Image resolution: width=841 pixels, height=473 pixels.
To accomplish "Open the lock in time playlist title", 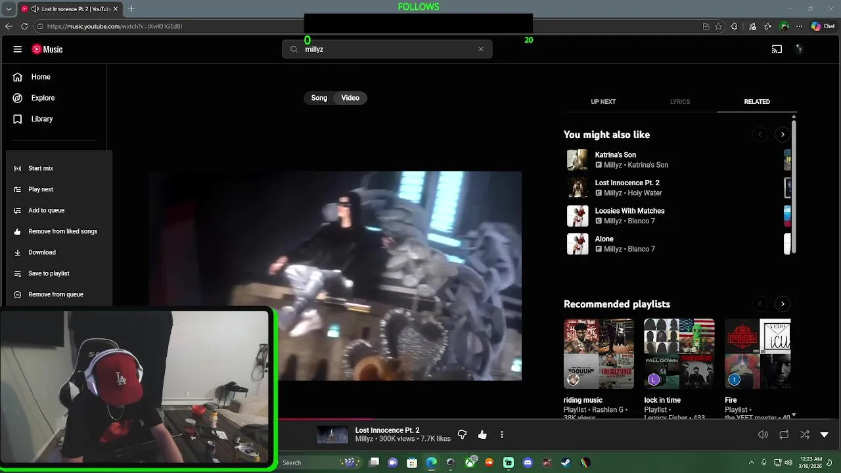I will point(662,400).
